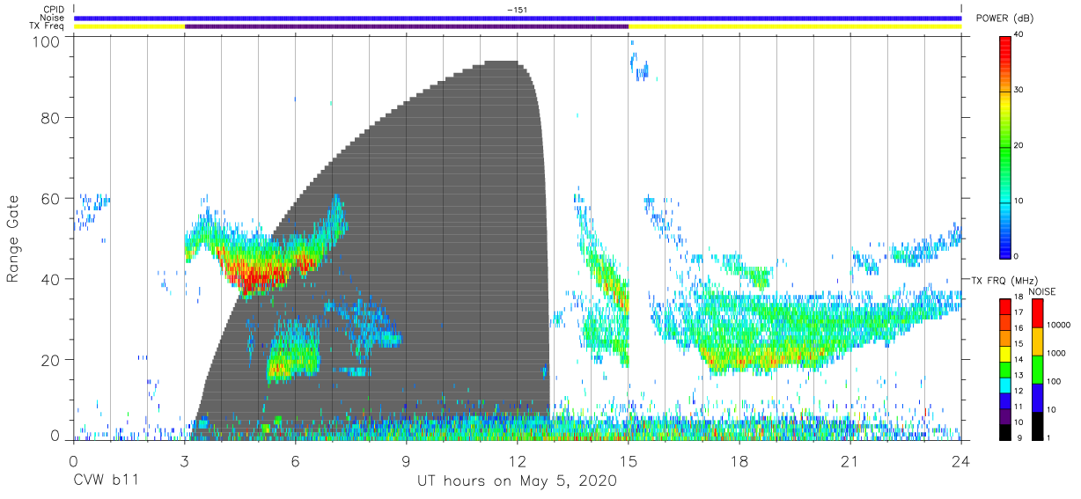This screenshot has width=1081, height=499.
Task: Click the NOISE legend title
Action: tap(1044, 290)
